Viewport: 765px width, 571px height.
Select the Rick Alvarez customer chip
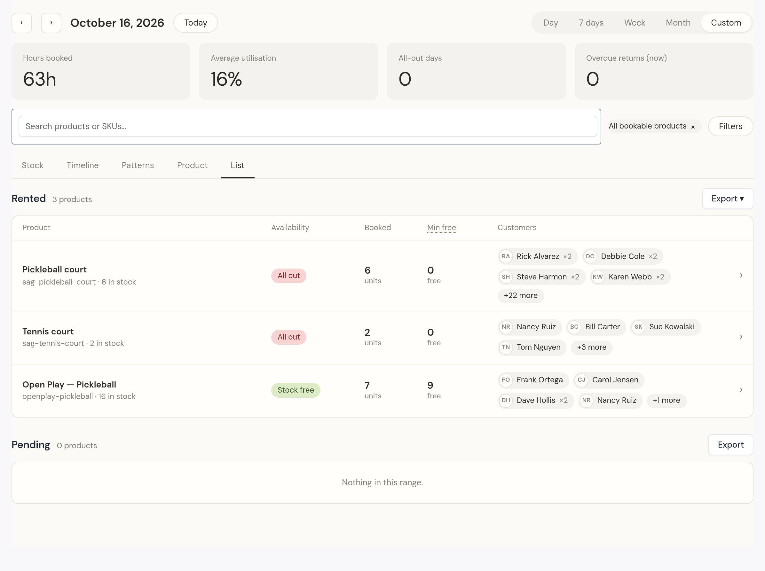point(538,256)
